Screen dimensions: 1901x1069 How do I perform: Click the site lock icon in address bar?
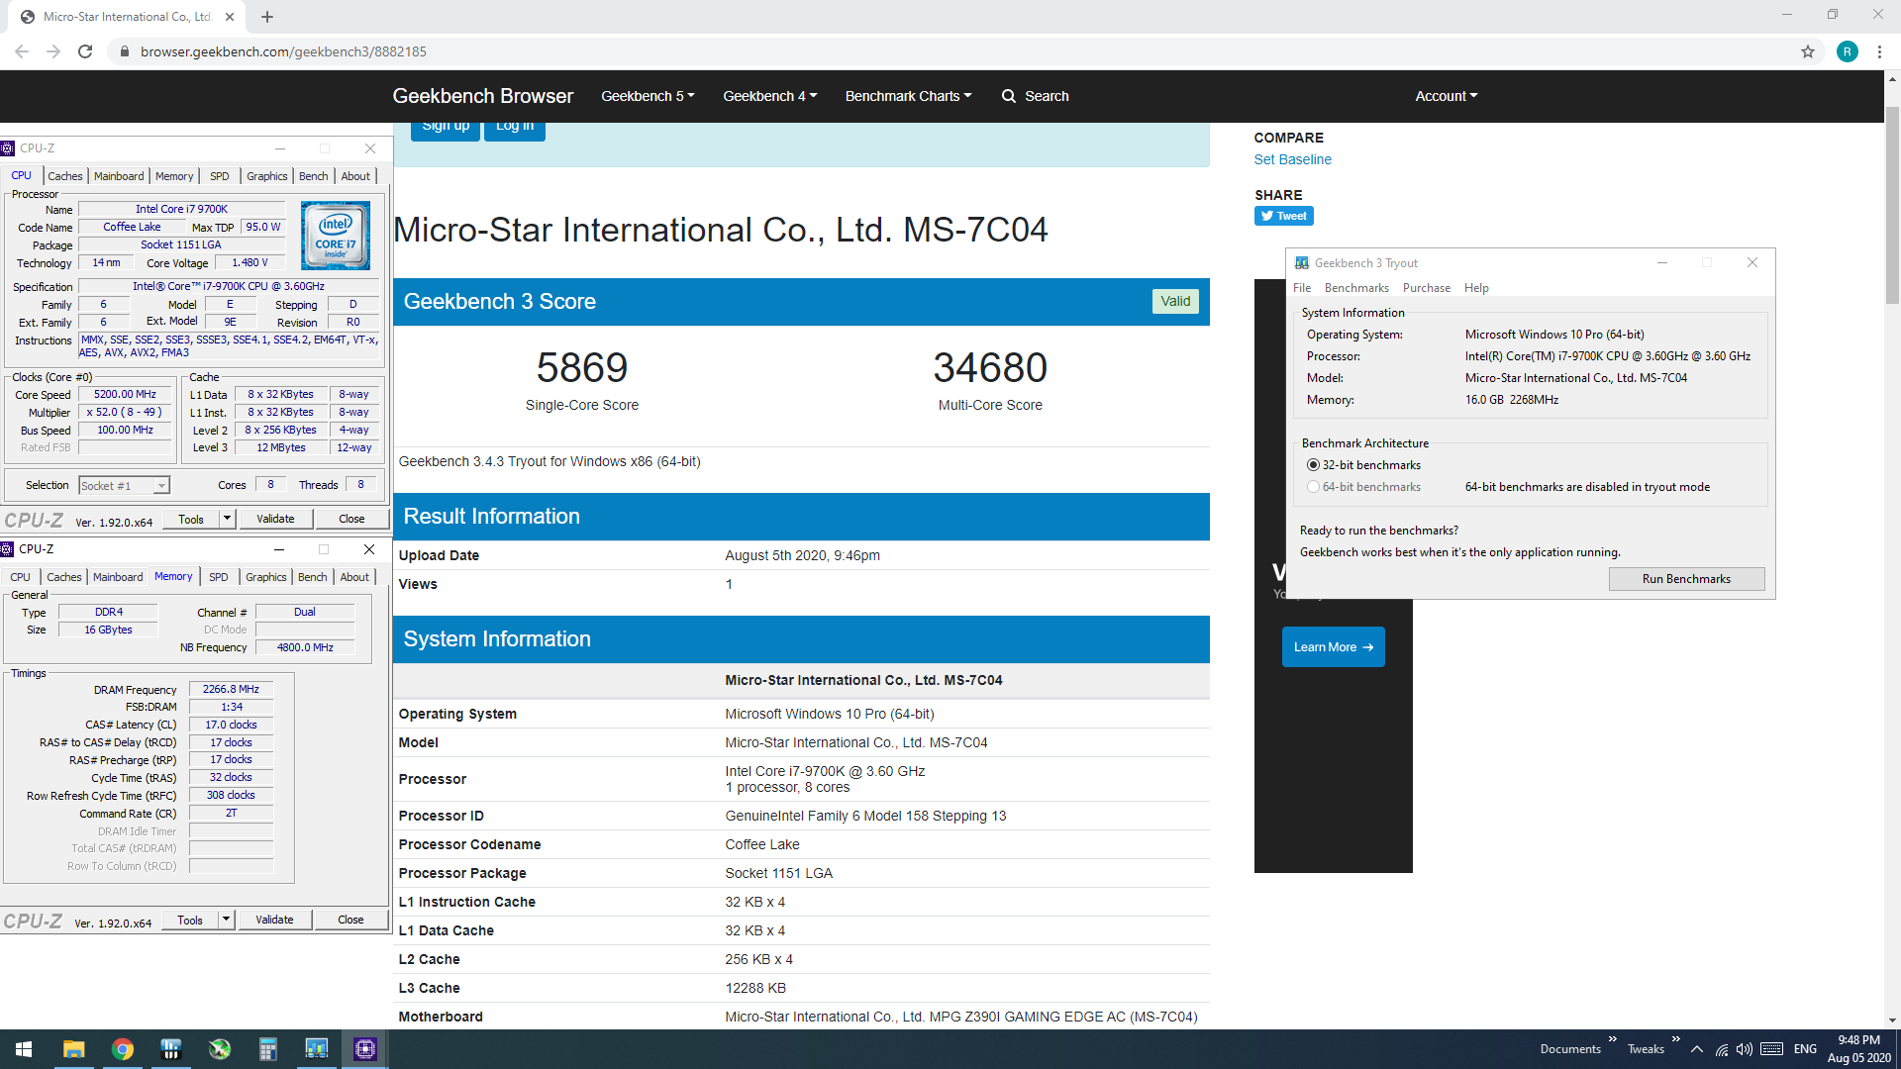coord(124,51)
